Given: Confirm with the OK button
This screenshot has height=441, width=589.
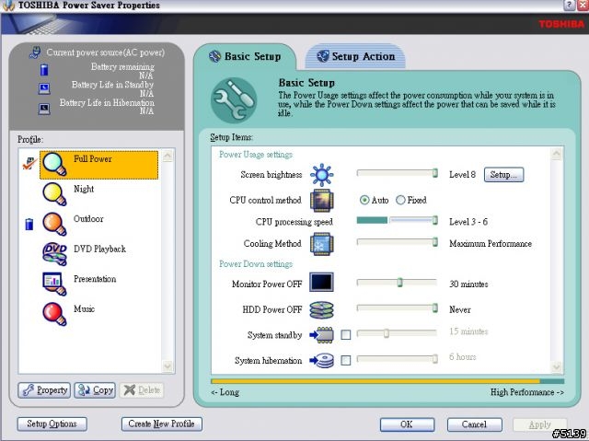Looking at the screenshot, I should [x=407, y=424].
